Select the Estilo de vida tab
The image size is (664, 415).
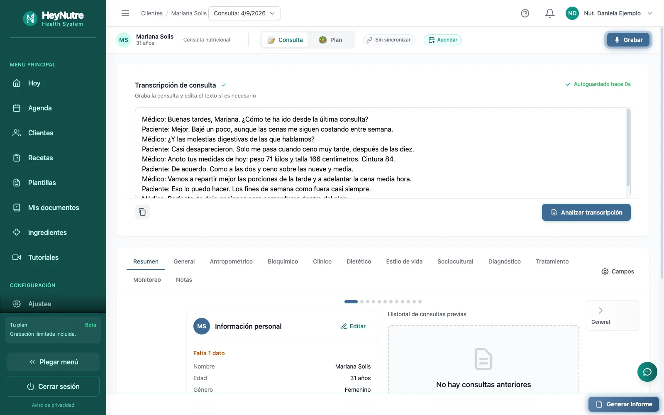coord(404,261)
